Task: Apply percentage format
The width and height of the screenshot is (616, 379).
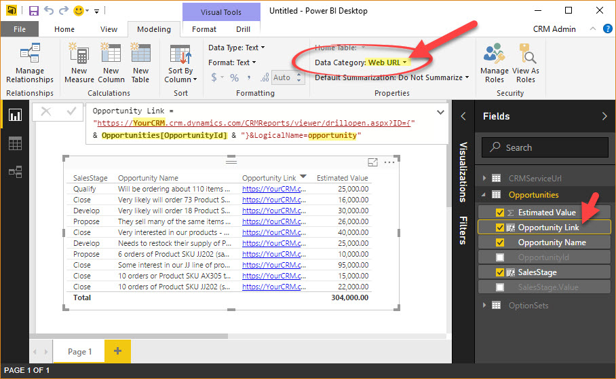Action: point(234,77)
